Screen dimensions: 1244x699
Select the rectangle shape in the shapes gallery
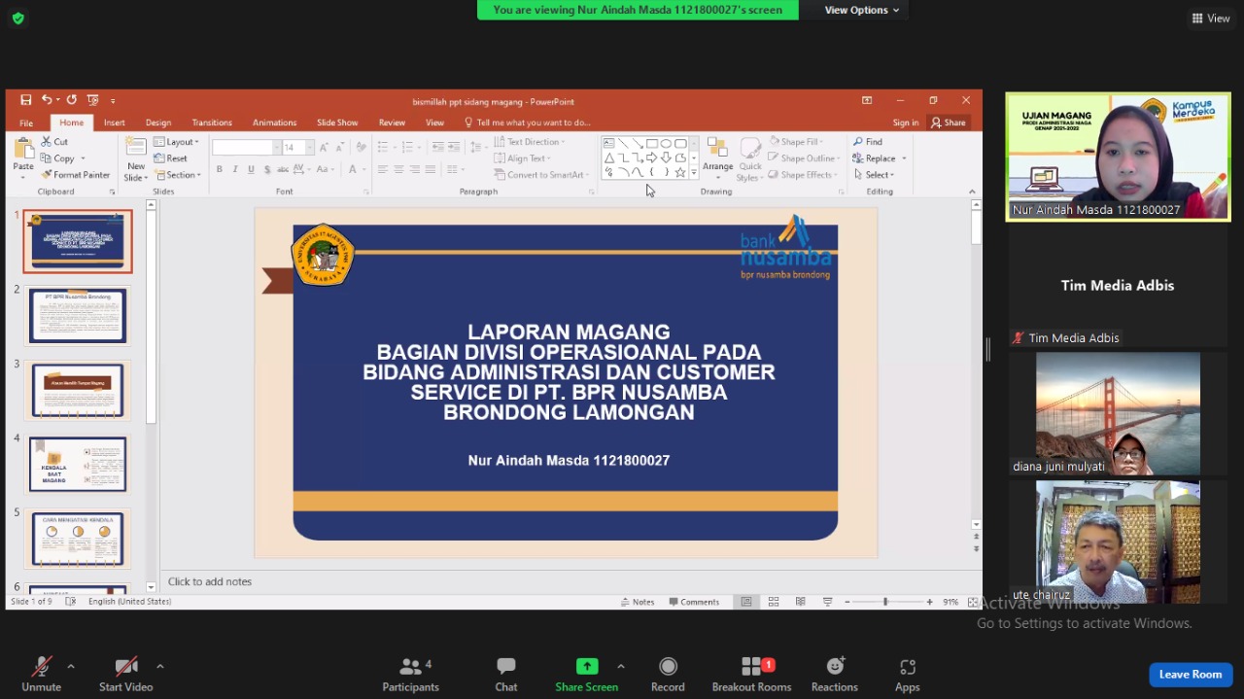click(x=652, y=143)
